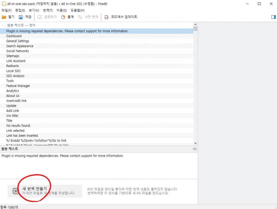Open the View (보기) menu

tap(34, 11)
